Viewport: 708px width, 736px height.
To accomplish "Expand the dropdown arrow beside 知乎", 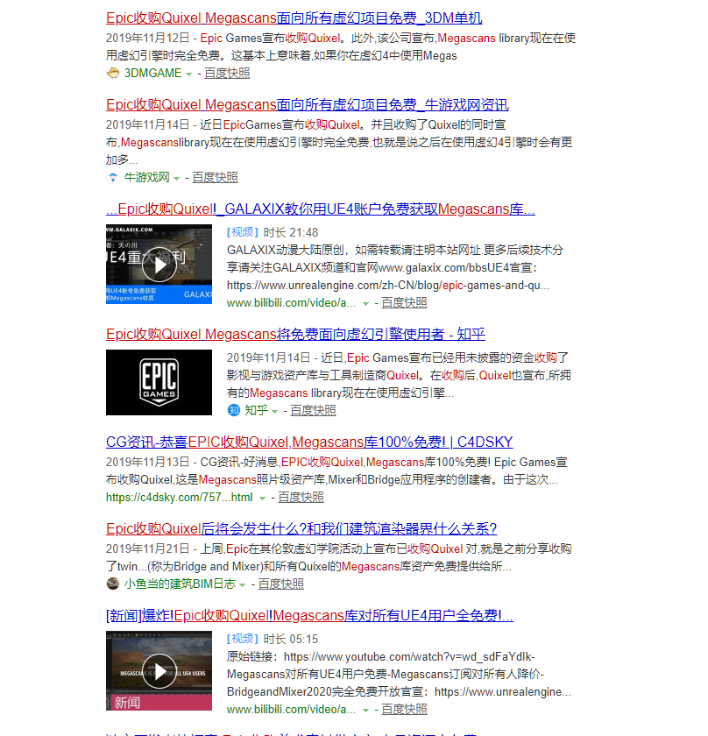I will pos(275,412).
